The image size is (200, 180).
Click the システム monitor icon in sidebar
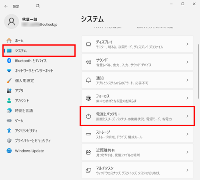[9, 50]
